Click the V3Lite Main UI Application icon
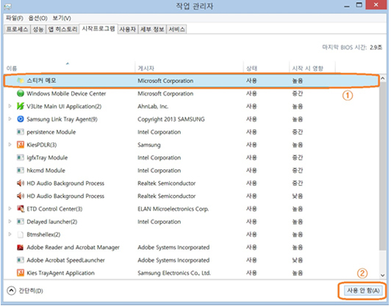Viewport: 391px width, 306px height. pyautogui.click(x=20, y=106)
